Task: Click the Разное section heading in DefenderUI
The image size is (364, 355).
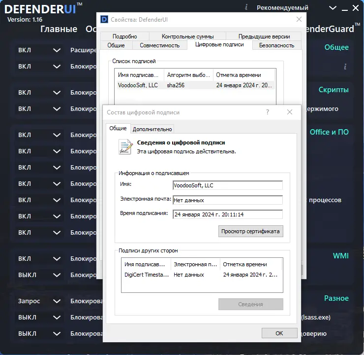Action: [x=336, y=298]
